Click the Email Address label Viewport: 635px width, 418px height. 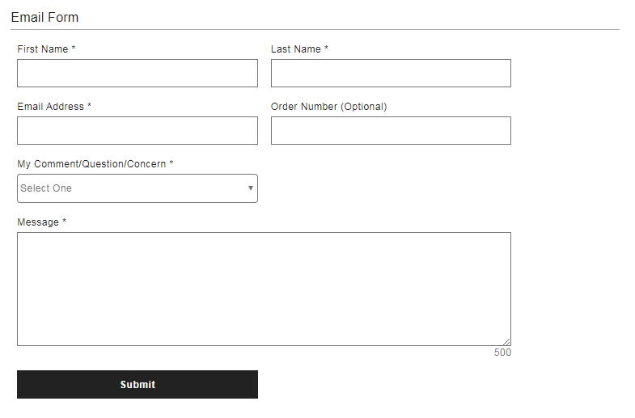[x=51, y=107]
